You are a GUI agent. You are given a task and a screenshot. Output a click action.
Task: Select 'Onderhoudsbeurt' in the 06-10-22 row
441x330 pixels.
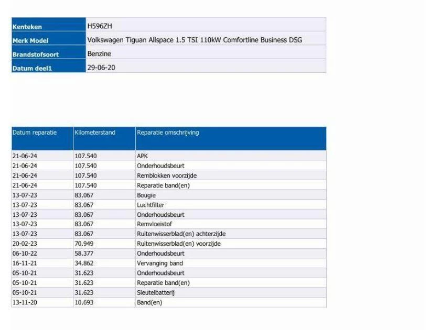(160, 254)
